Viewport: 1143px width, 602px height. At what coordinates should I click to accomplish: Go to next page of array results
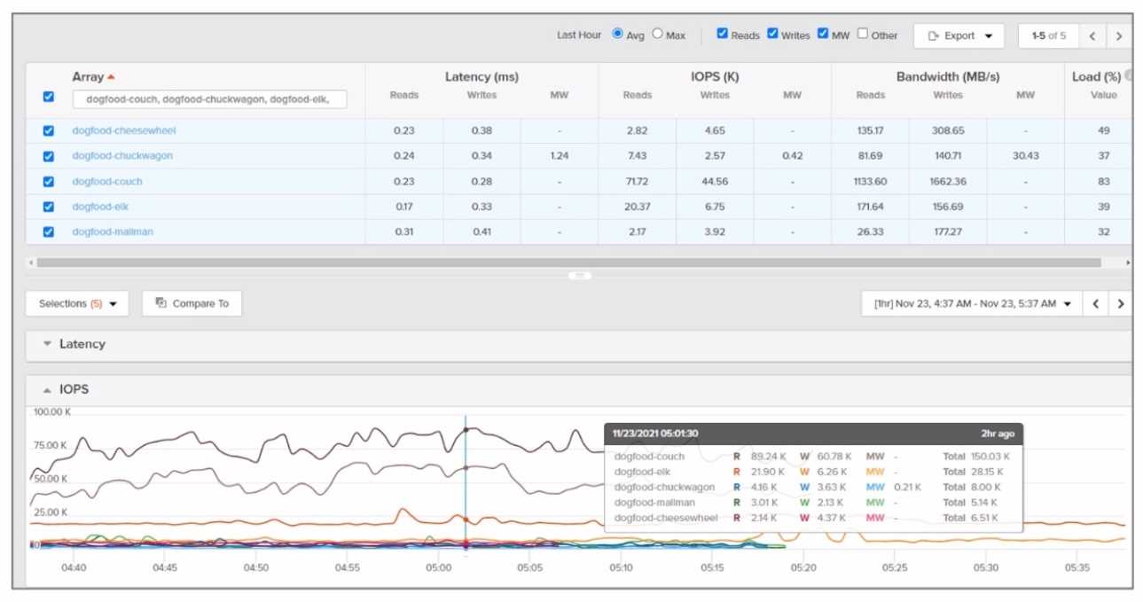pos(1119,36)
